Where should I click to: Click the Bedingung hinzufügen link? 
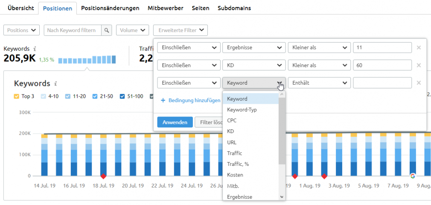pyautogui.click(x=194, y=100)
